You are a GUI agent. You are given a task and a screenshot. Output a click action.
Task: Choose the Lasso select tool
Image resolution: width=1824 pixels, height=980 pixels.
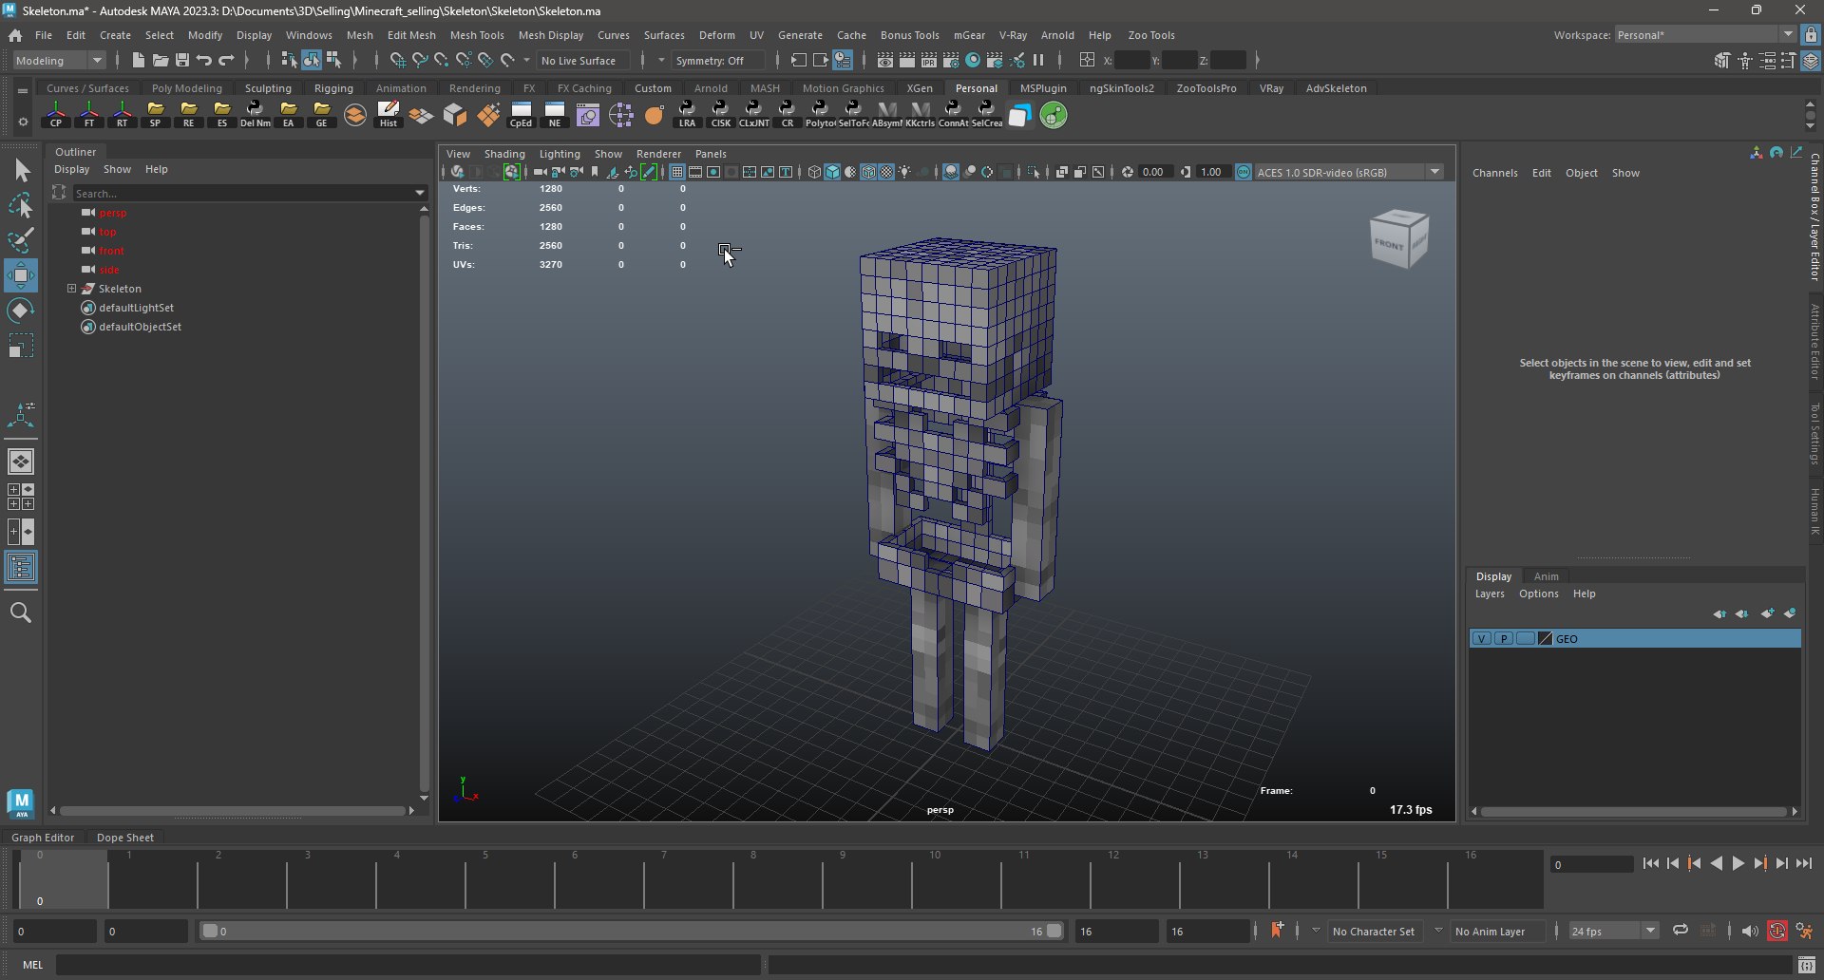click(20, 205)
